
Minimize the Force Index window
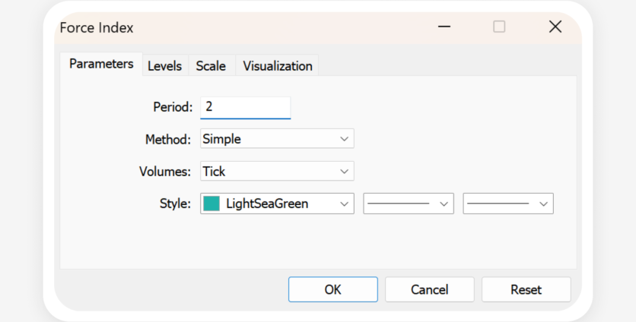[444, 27]
